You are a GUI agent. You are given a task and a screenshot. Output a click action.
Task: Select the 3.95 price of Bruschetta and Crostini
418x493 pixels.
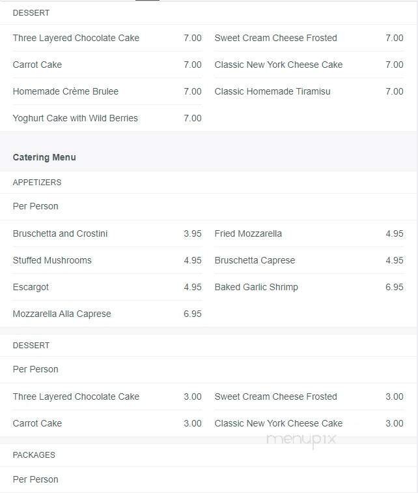click(x=192, y=233)
